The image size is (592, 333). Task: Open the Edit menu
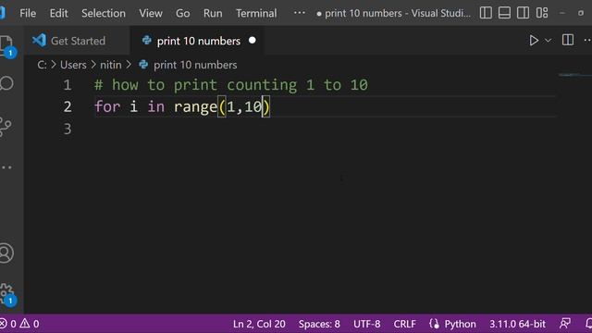point(58,13)
